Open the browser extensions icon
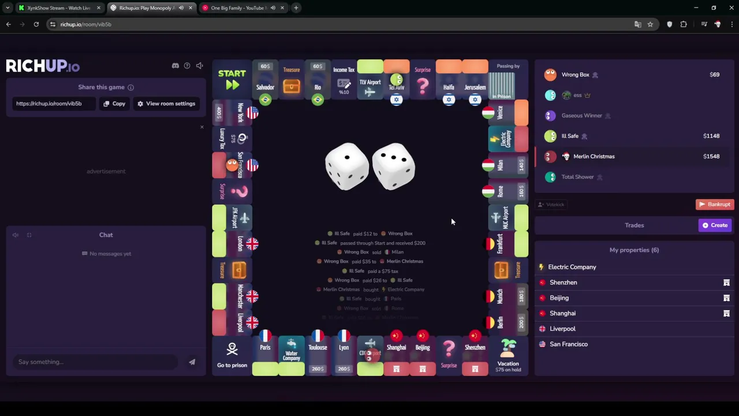This screenshot has width=739, height=416. click(x=684, y=24)
